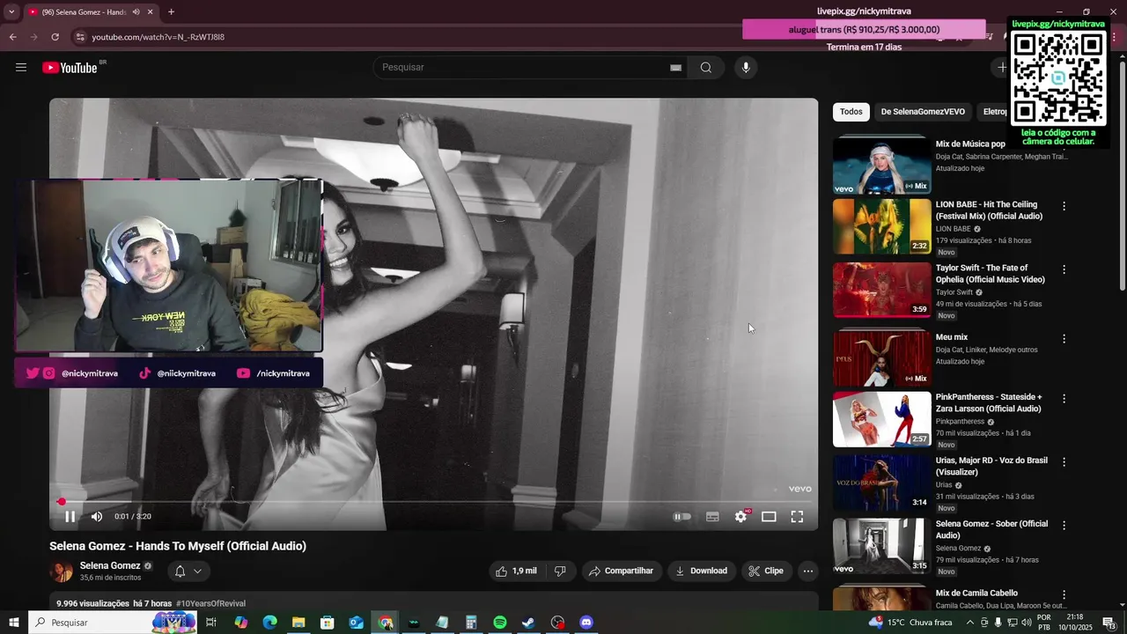Enter fullscreen mode
The width and height of the screenshot is (1127, 634).
click(x=797, y=517)
